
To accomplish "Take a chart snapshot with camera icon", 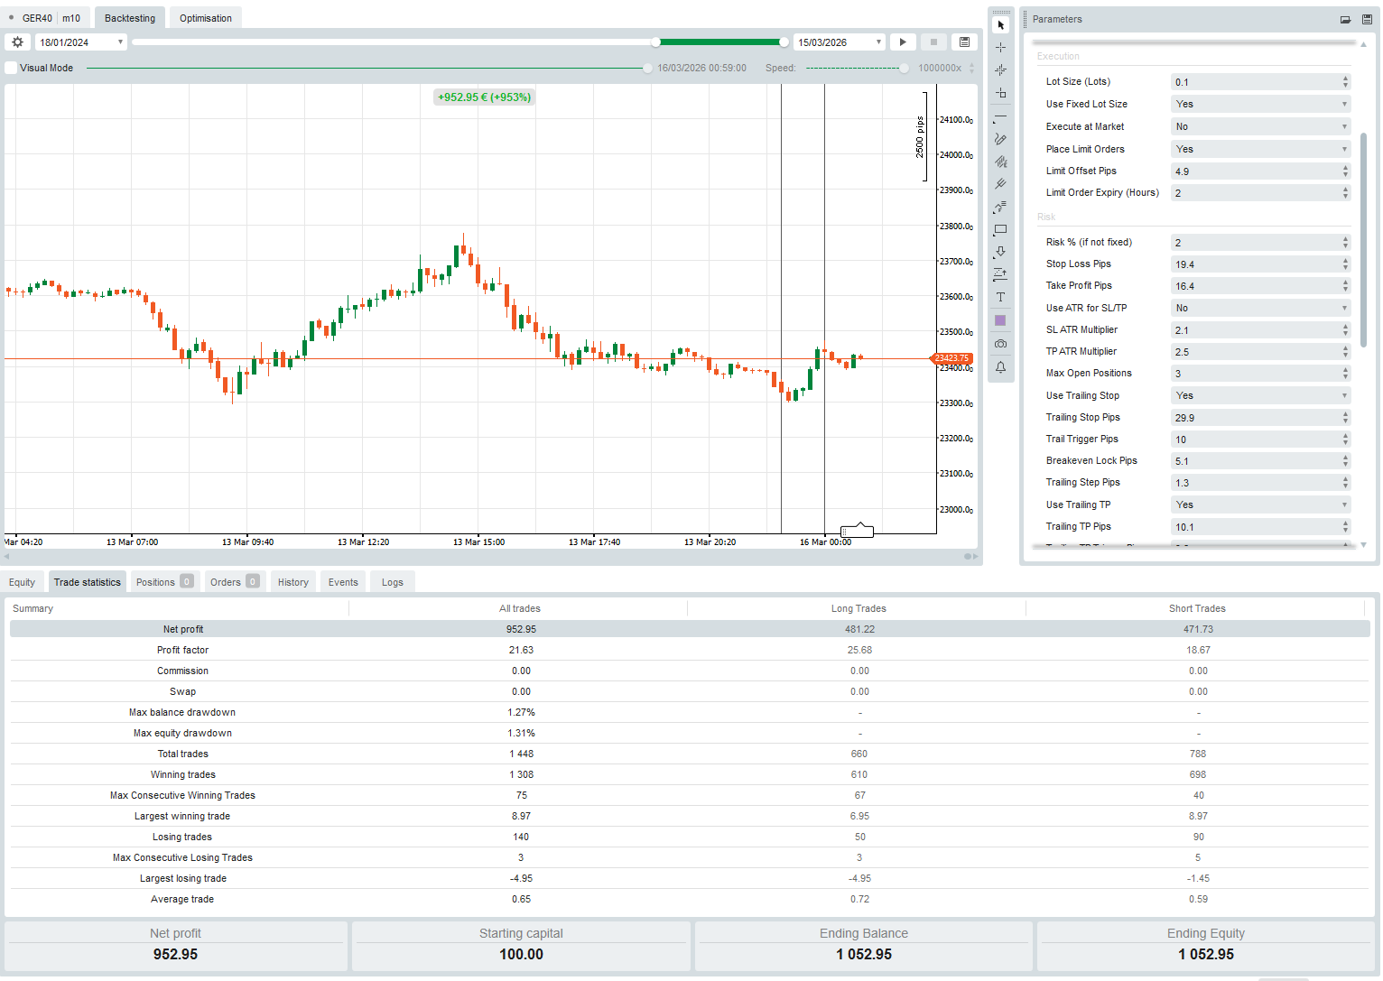I will click(1000, 344).
